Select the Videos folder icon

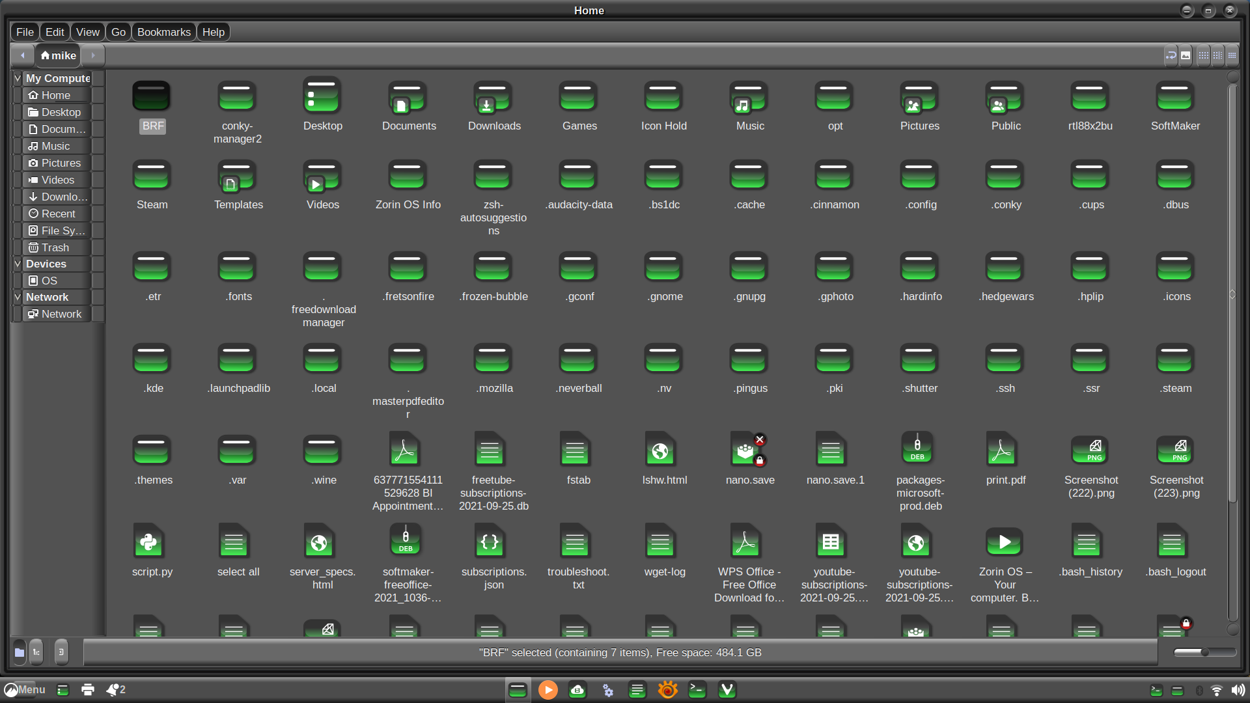[322, 175]
